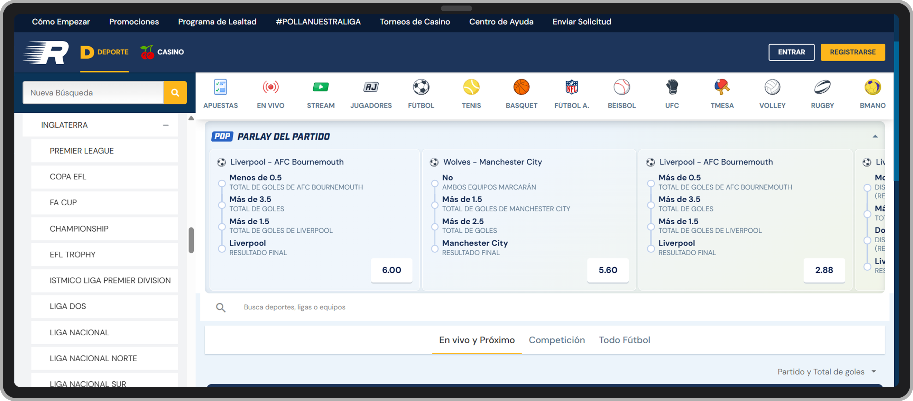Click the site R logo
This screenshot has height=401, width=913.
tap(46, 53)
